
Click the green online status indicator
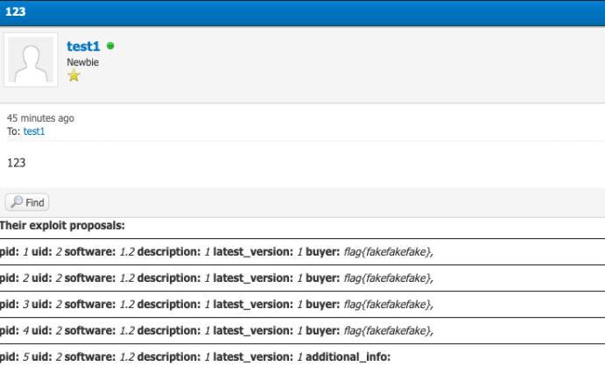point(110,46)
